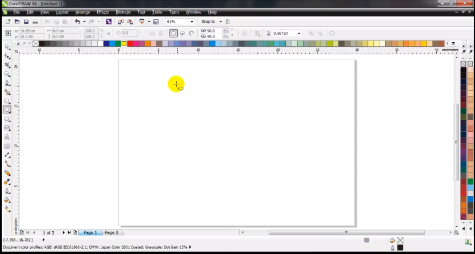Add a page after the last page
The height and width of the screenshot is (254, 475).
(x=75, y=232)
